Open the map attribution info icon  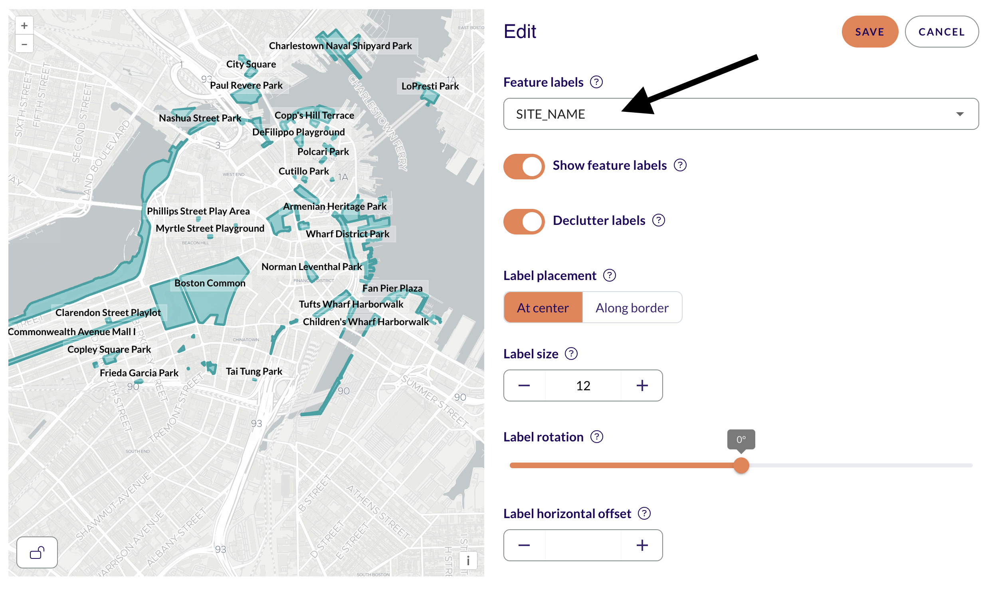pos(468,560)
